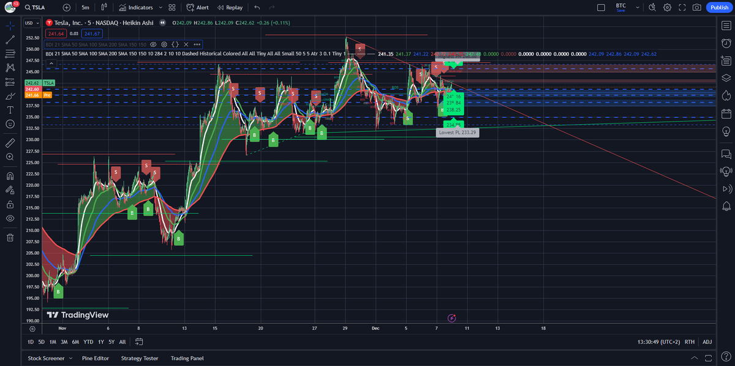Create an Alert from the toolbar
Screen dimensions: 735x366
point(197,7)
